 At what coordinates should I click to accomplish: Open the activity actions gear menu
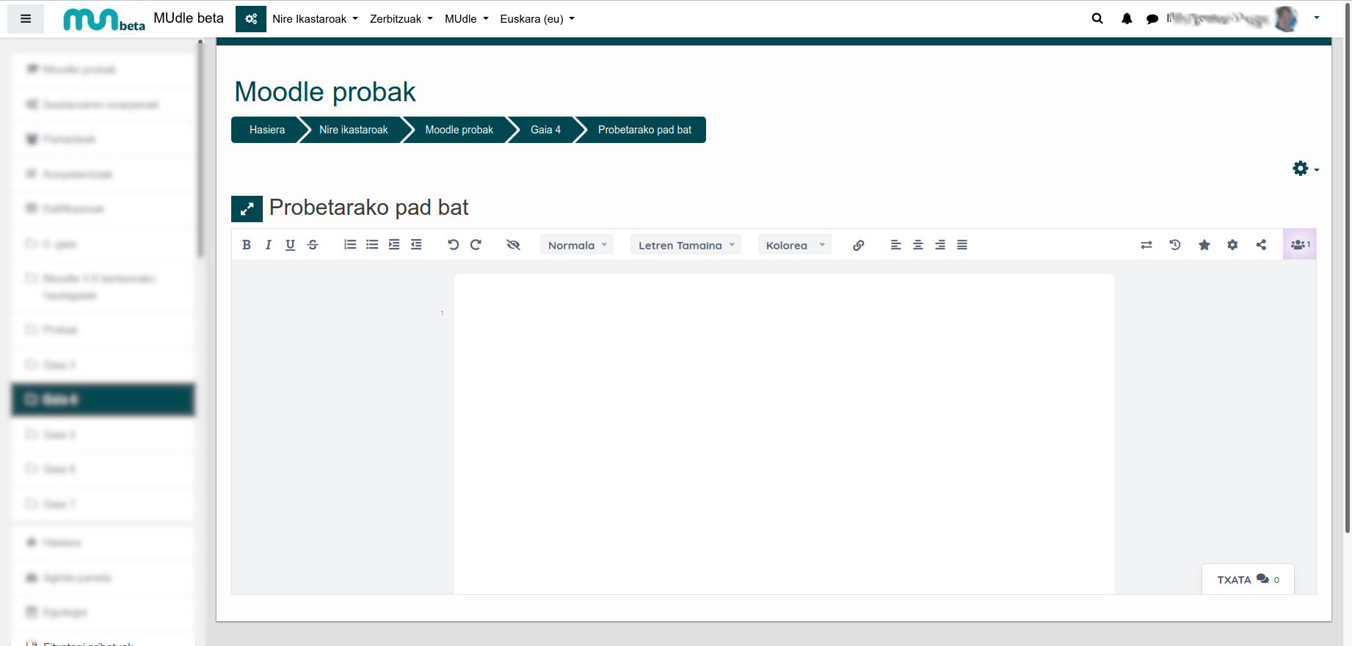[1306, 169]
